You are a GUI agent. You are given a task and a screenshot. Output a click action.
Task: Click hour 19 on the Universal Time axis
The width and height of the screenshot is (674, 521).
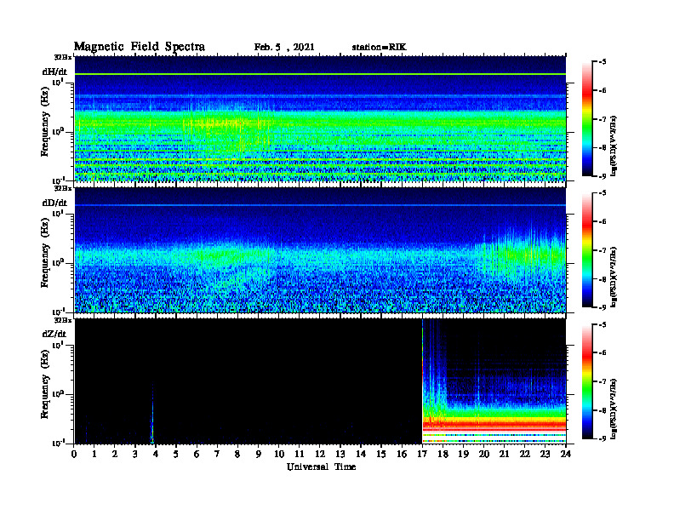(x=463, y=455)
